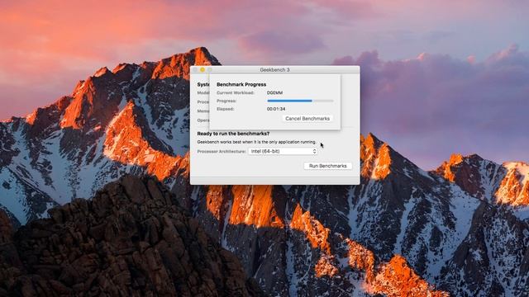The image size is (529, 297).
Task: Minimize the Geekbench 3 window
Action: click(x=203, y=69)
